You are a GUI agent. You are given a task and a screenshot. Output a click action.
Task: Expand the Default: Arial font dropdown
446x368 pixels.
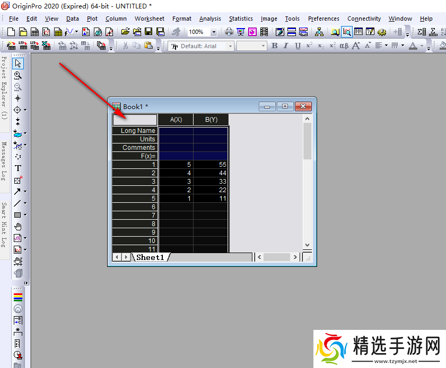click(x=230, y=46)
